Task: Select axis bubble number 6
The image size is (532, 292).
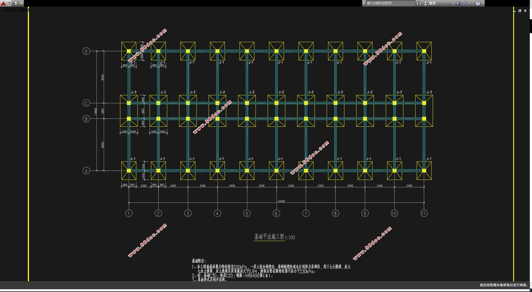Action: [x=276, y=213]
